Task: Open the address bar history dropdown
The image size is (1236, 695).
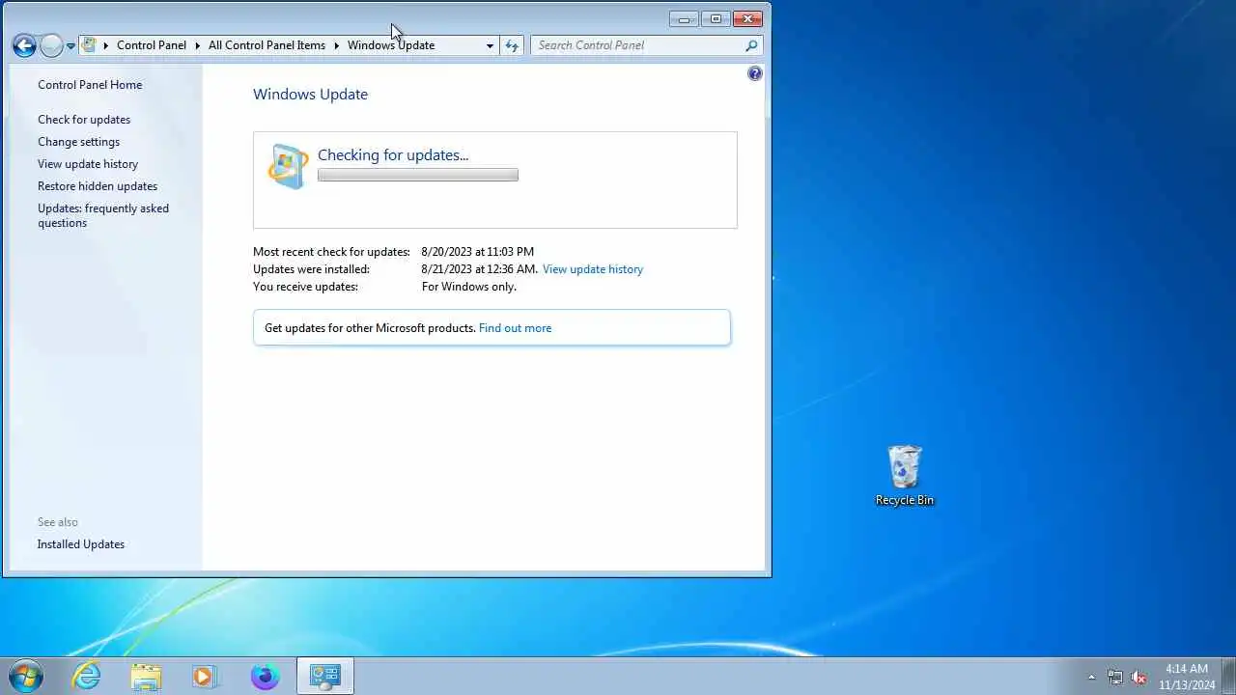Action: 490,45
